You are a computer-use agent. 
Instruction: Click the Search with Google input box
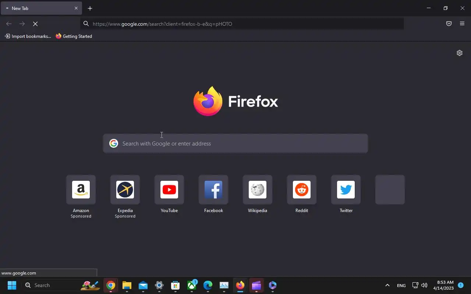point(235,143)
